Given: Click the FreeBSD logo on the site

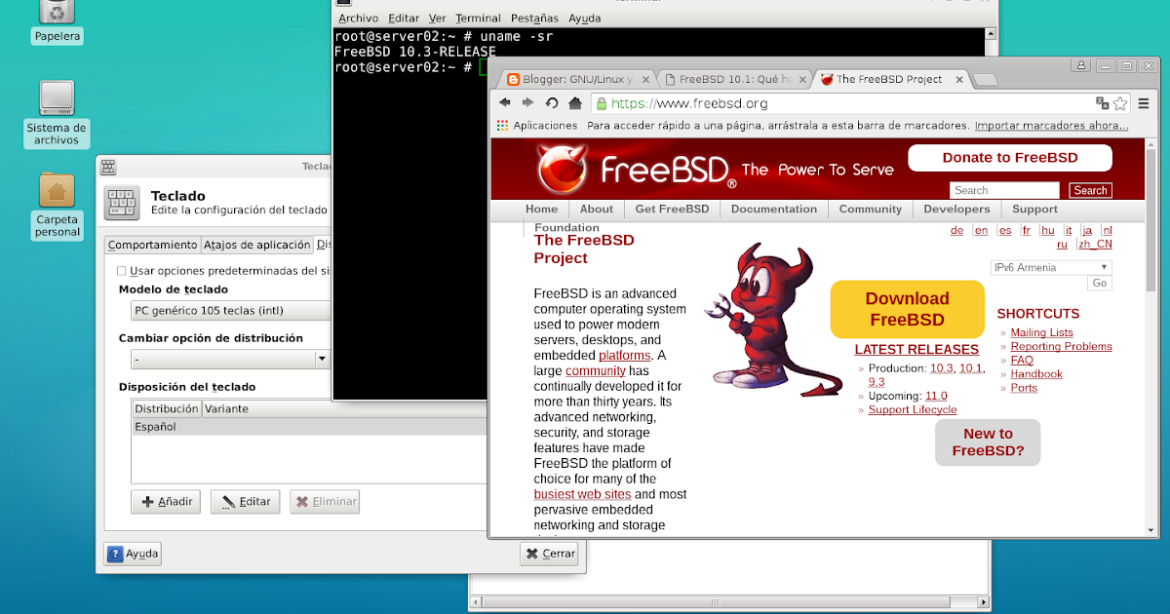Looking at the screenshot, I should click(634, 170).
